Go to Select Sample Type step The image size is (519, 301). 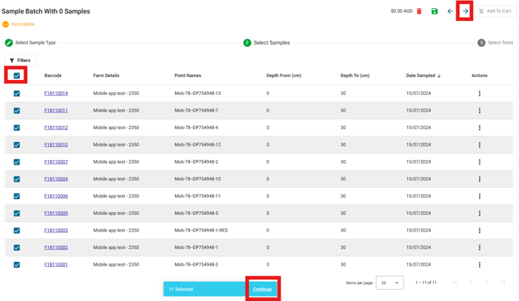[x=30, y=43]
